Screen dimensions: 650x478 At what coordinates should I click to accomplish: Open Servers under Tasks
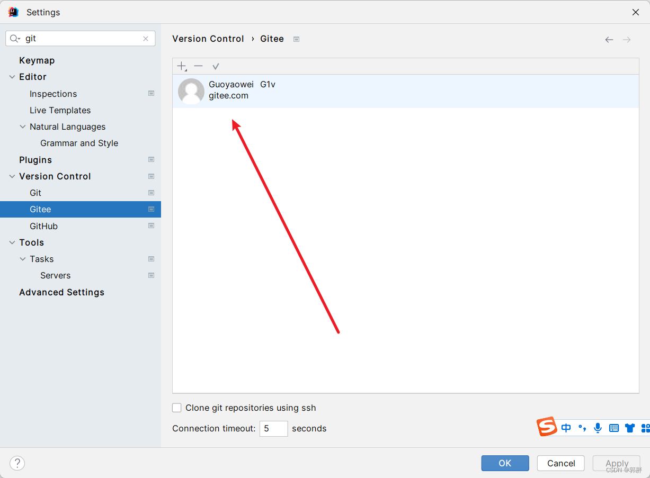[x=55, y=275]
